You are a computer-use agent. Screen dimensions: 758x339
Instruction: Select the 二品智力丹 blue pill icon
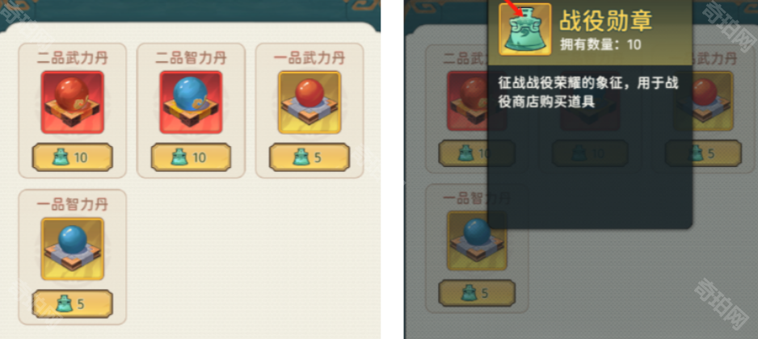tap(191, 103)
